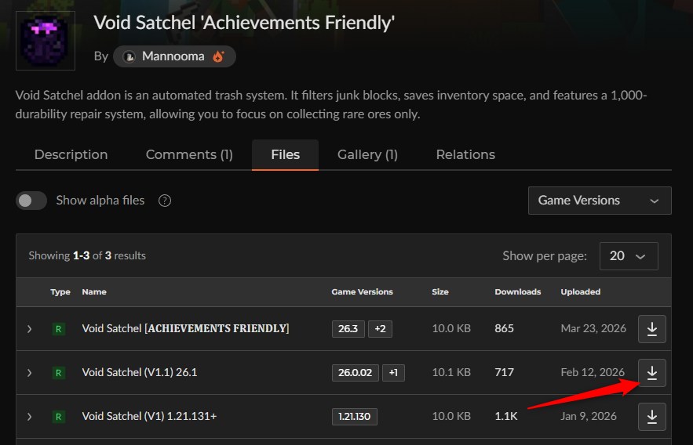The width and height of the screenshot is (693, 445).
Task: Switch to the Relations tab
Action: [465, 154]
